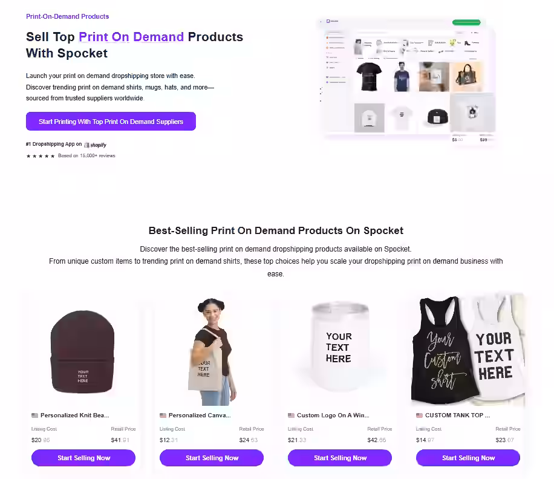
Task: Click the US flag beside CUSTOM TANK TOP
Action: [x=419, y=415]
